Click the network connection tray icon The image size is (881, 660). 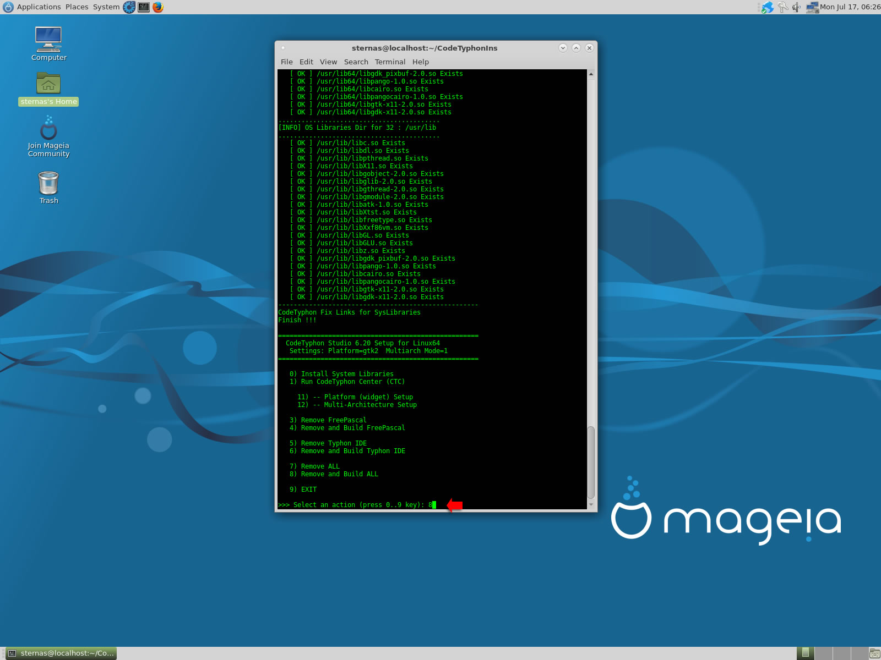(812, 7)
